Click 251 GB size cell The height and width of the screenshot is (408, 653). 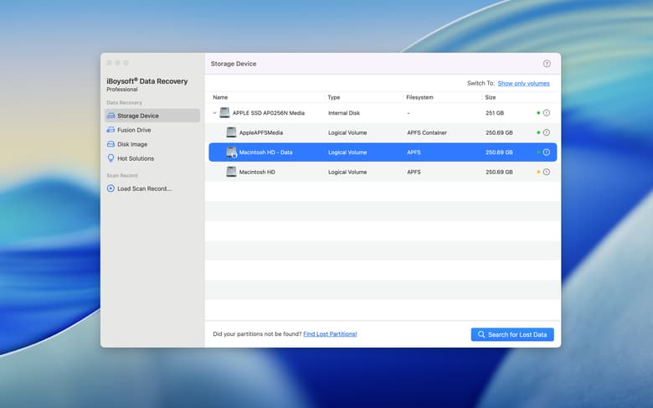tap(495, 112)
